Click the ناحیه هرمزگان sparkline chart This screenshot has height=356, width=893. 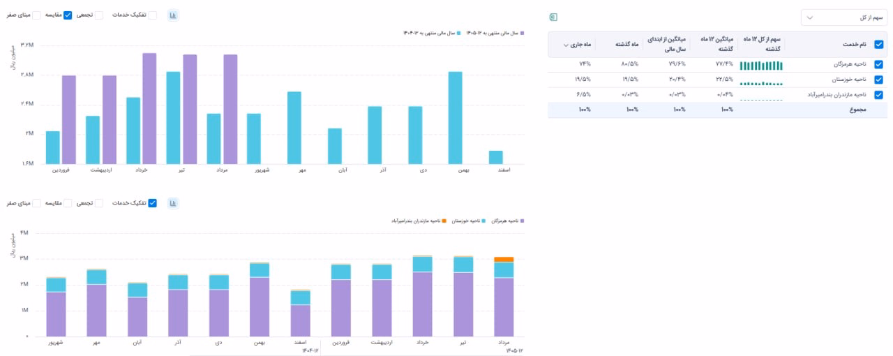pyautogui.click(x=761, y=66)
